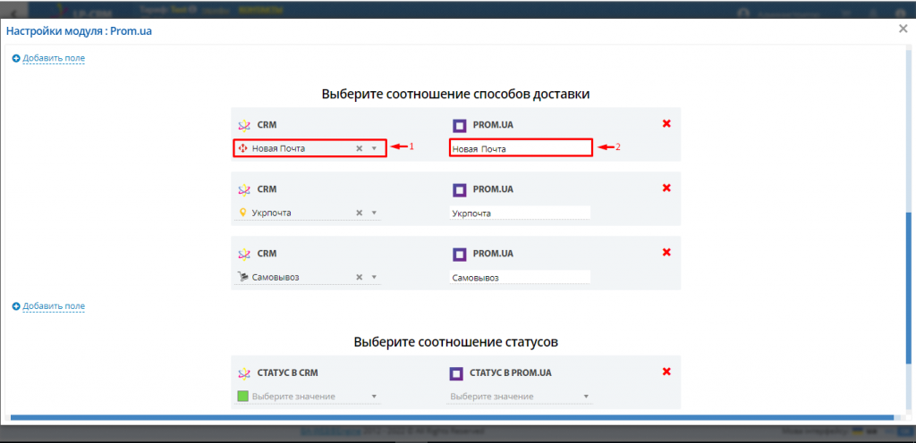Edit the PROM.UA field containing Самовывоз

tap(520, 278)
